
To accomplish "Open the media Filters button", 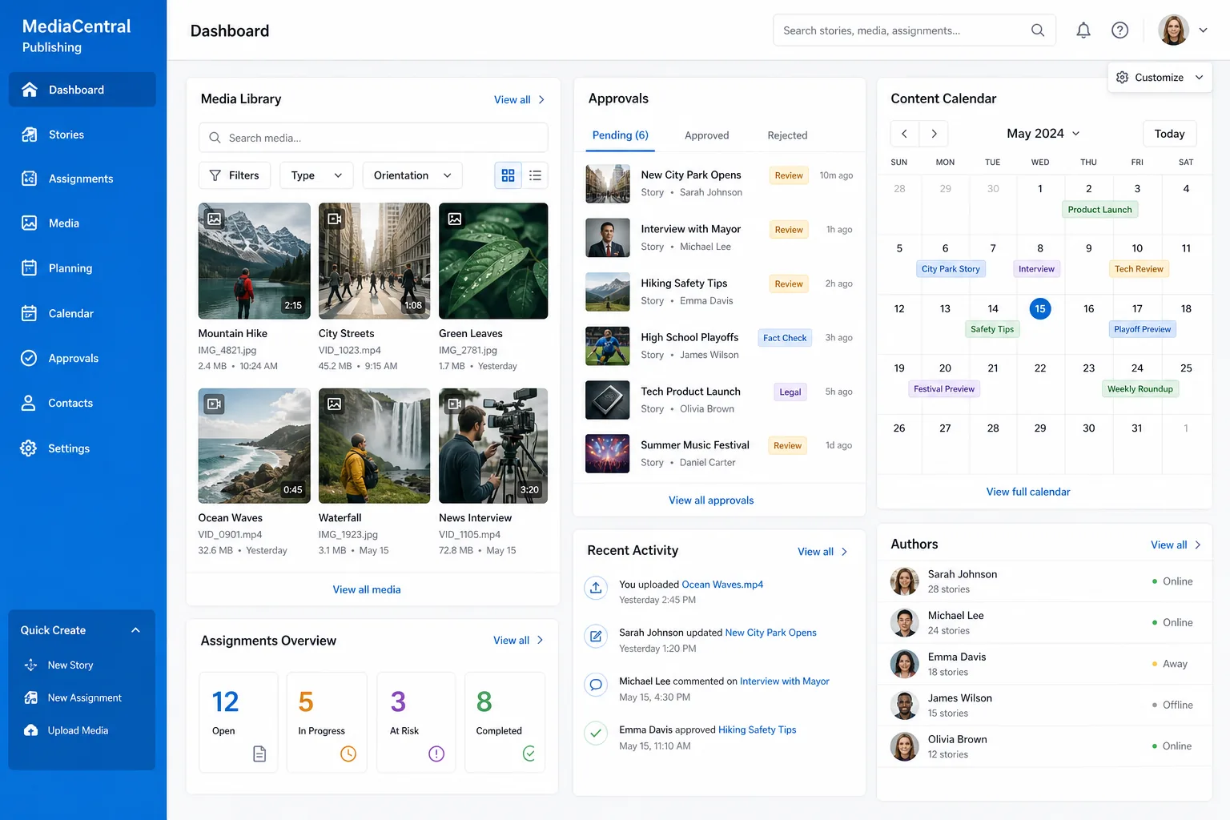I will click(235, 175).
